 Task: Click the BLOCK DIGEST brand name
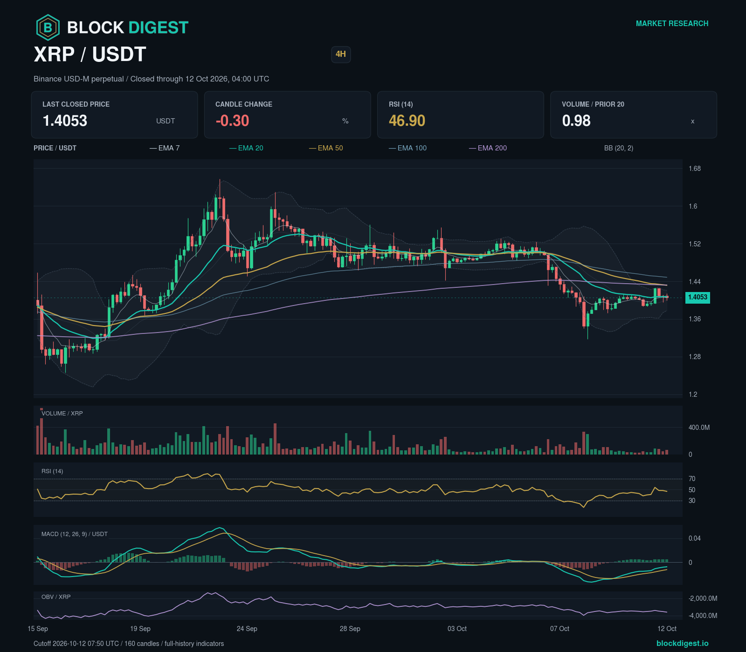[x=128, y=27]
